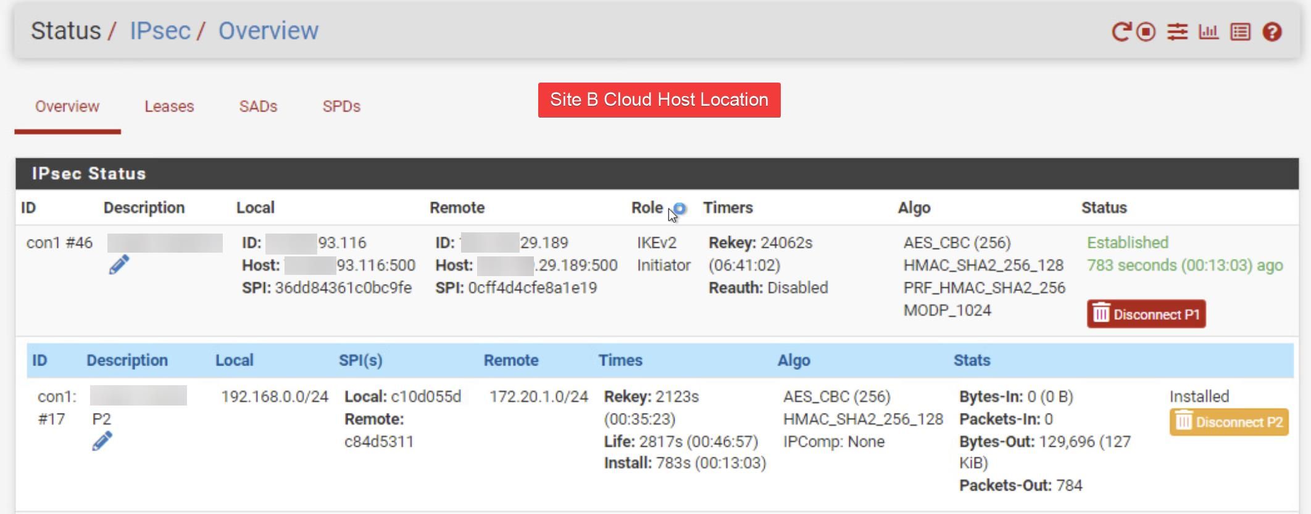Open the related log entries icon
1311x514 pixels.
(x=1240, y=31)
